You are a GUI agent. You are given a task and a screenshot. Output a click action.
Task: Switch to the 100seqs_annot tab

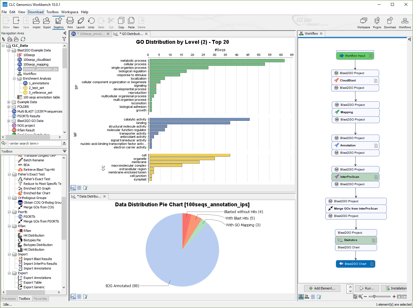[91, 34]
